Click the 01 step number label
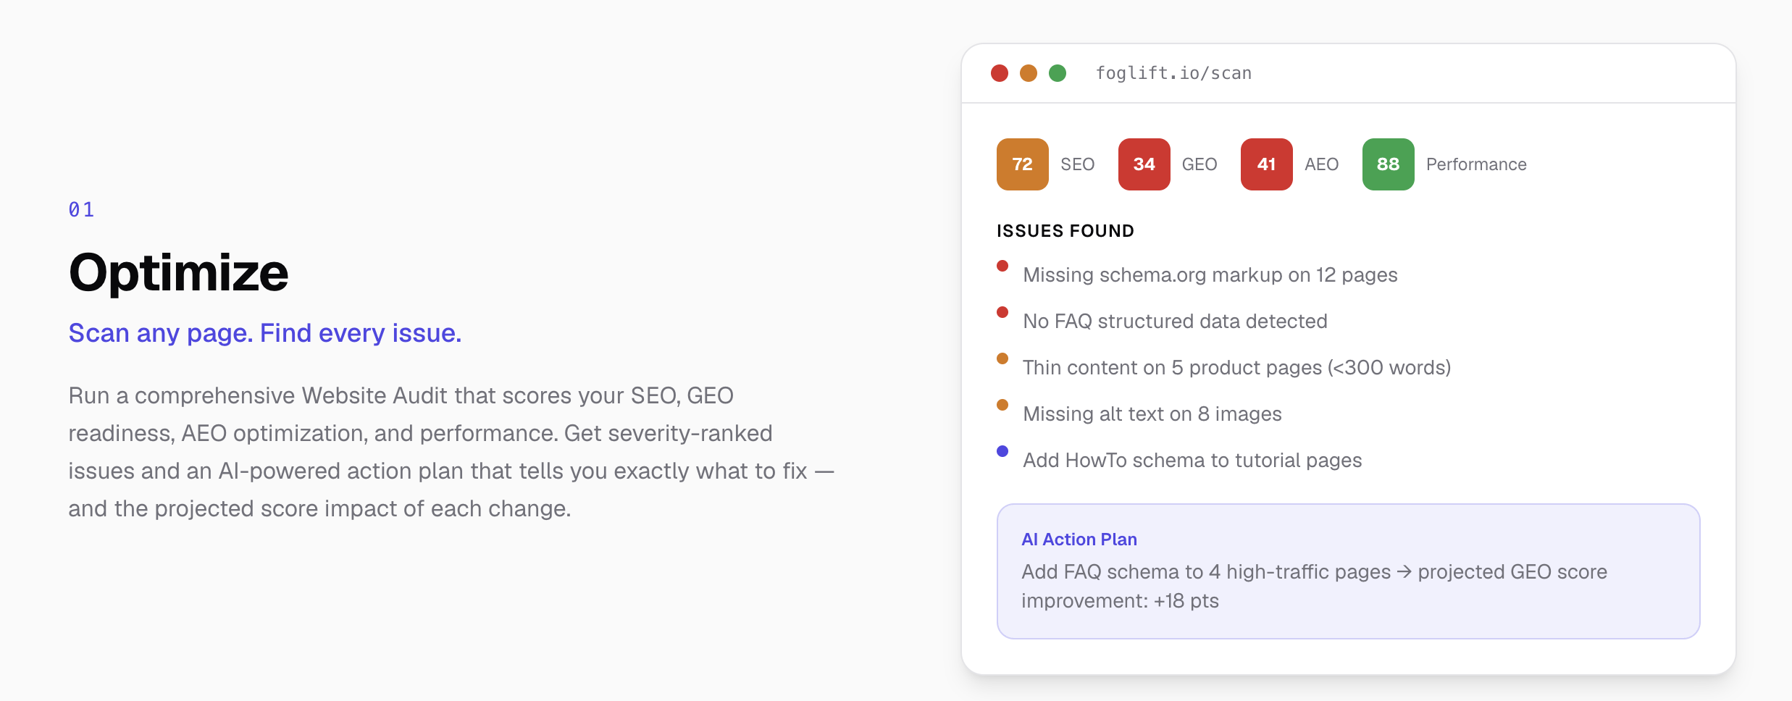The height and width of the screenshot is (701, 1792). click(x=81, y=210)
